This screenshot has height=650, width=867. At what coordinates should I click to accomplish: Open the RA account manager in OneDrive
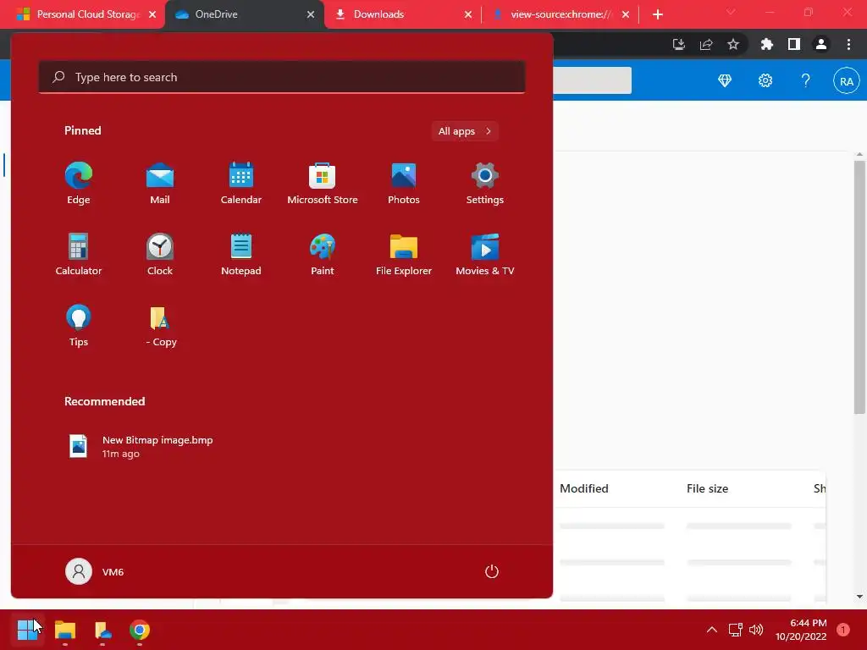[x=847, y=80]
